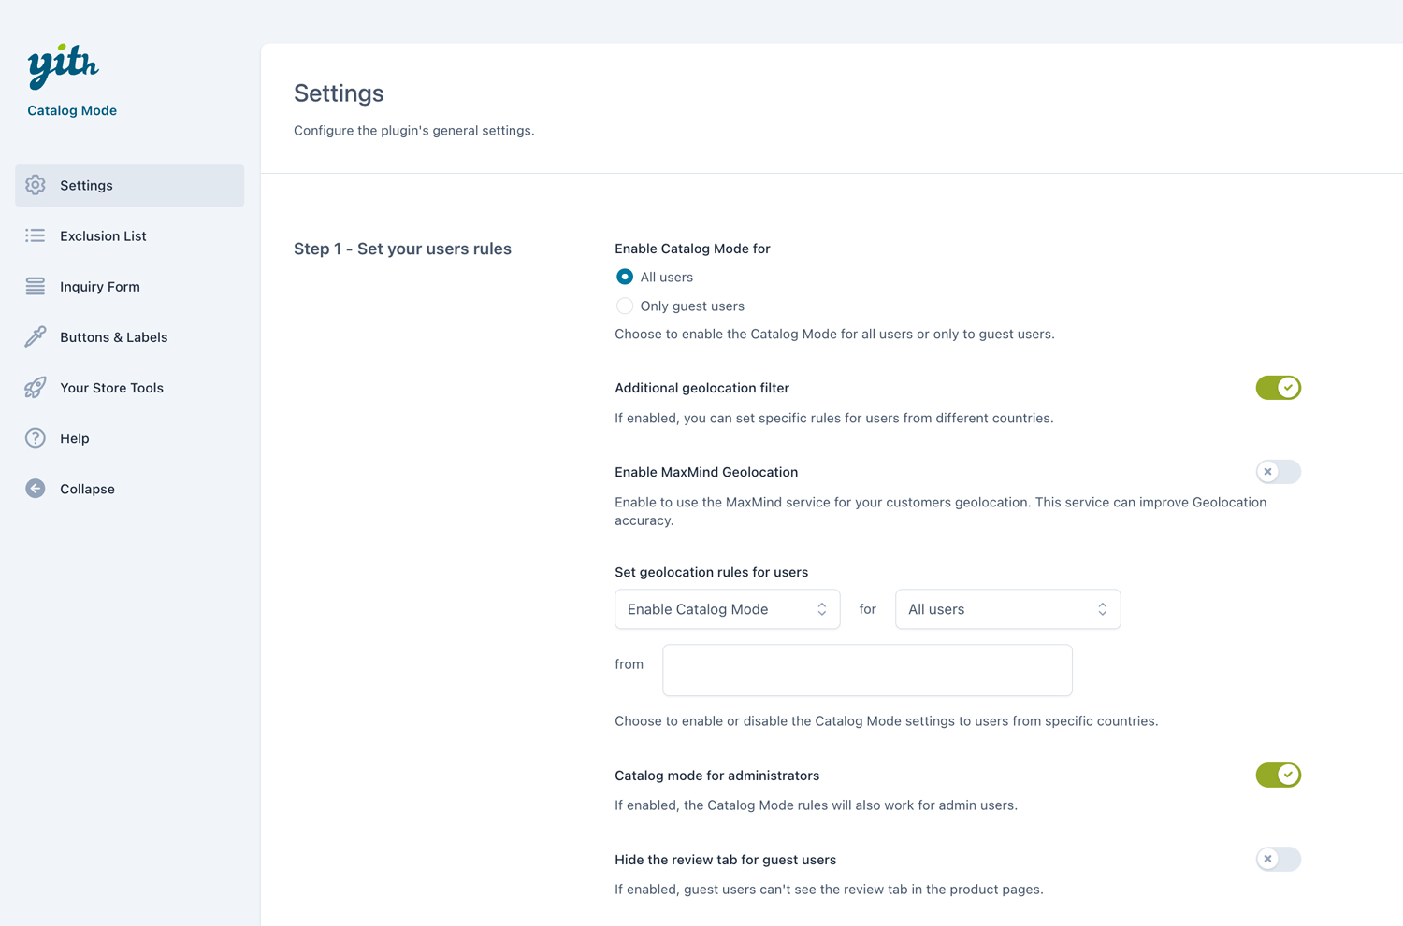
Task: Click the Exclusion List bullet icon
Action: 36,235
